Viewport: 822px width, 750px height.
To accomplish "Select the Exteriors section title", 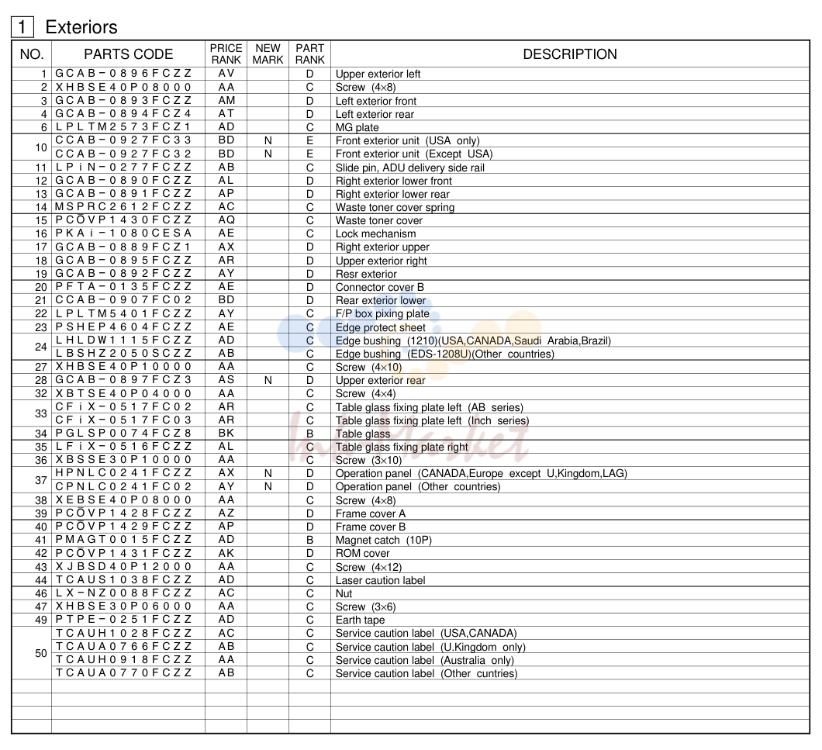I will [x=81, y=27].
